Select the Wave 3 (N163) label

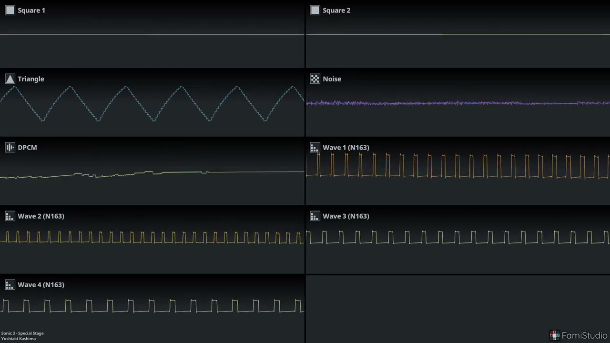click(x=346, y=216)
